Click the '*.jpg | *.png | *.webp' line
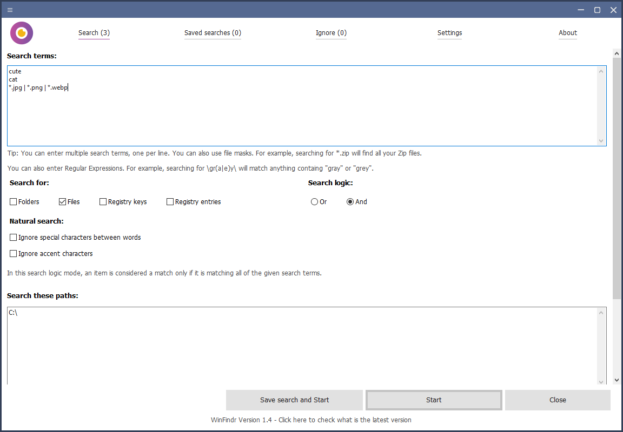623x432 pixels. [x=38, y=87]
